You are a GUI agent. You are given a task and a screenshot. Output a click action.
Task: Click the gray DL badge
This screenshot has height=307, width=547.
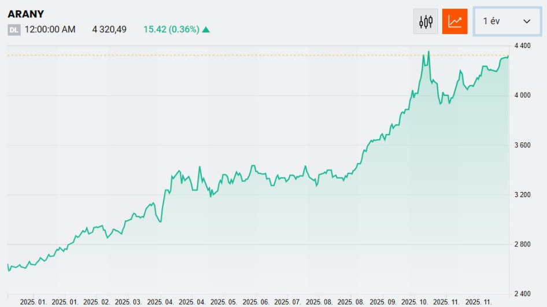point(14,29)
